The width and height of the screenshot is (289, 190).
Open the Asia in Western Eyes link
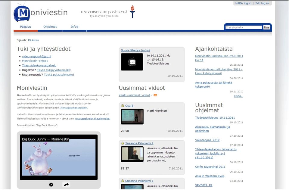point(210,176)
